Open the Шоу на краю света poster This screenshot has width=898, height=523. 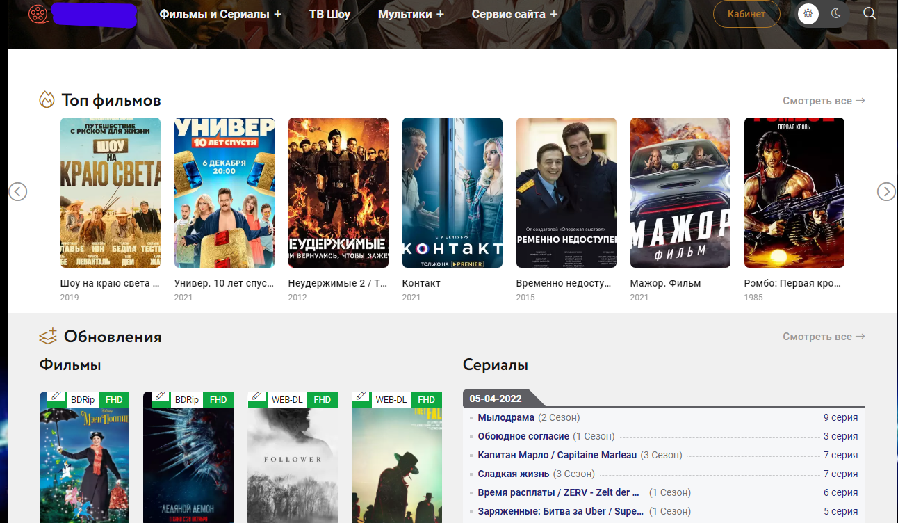click(111, 193)
